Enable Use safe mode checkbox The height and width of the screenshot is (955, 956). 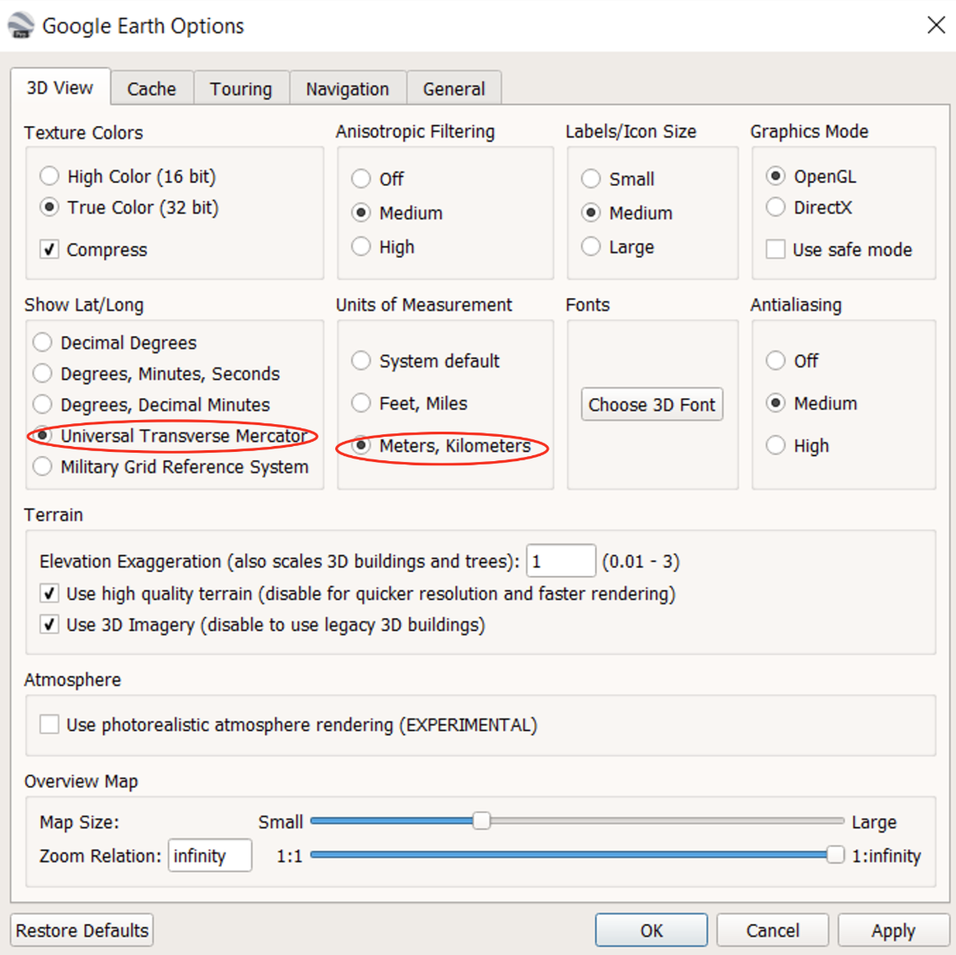coord(776,249)
